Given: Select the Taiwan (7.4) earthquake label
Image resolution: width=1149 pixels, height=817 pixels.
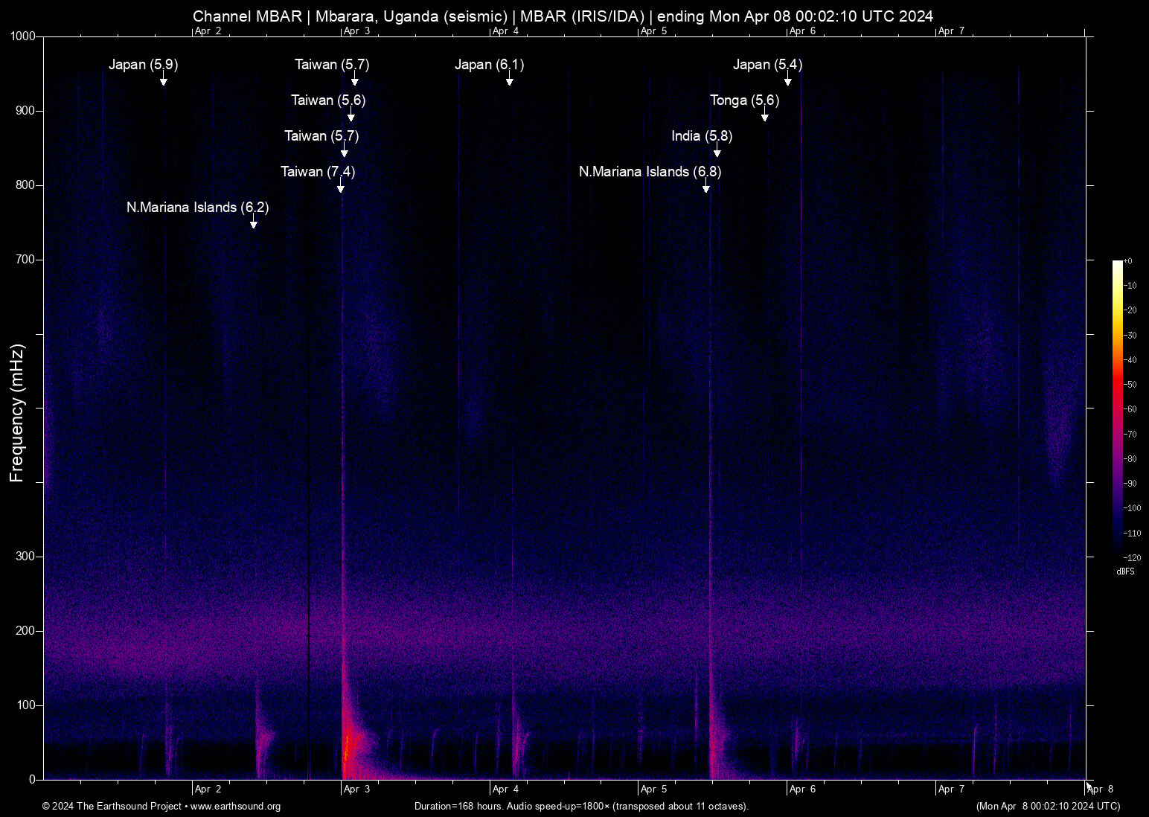Looking at the screenshot, I should coord(318,172).
